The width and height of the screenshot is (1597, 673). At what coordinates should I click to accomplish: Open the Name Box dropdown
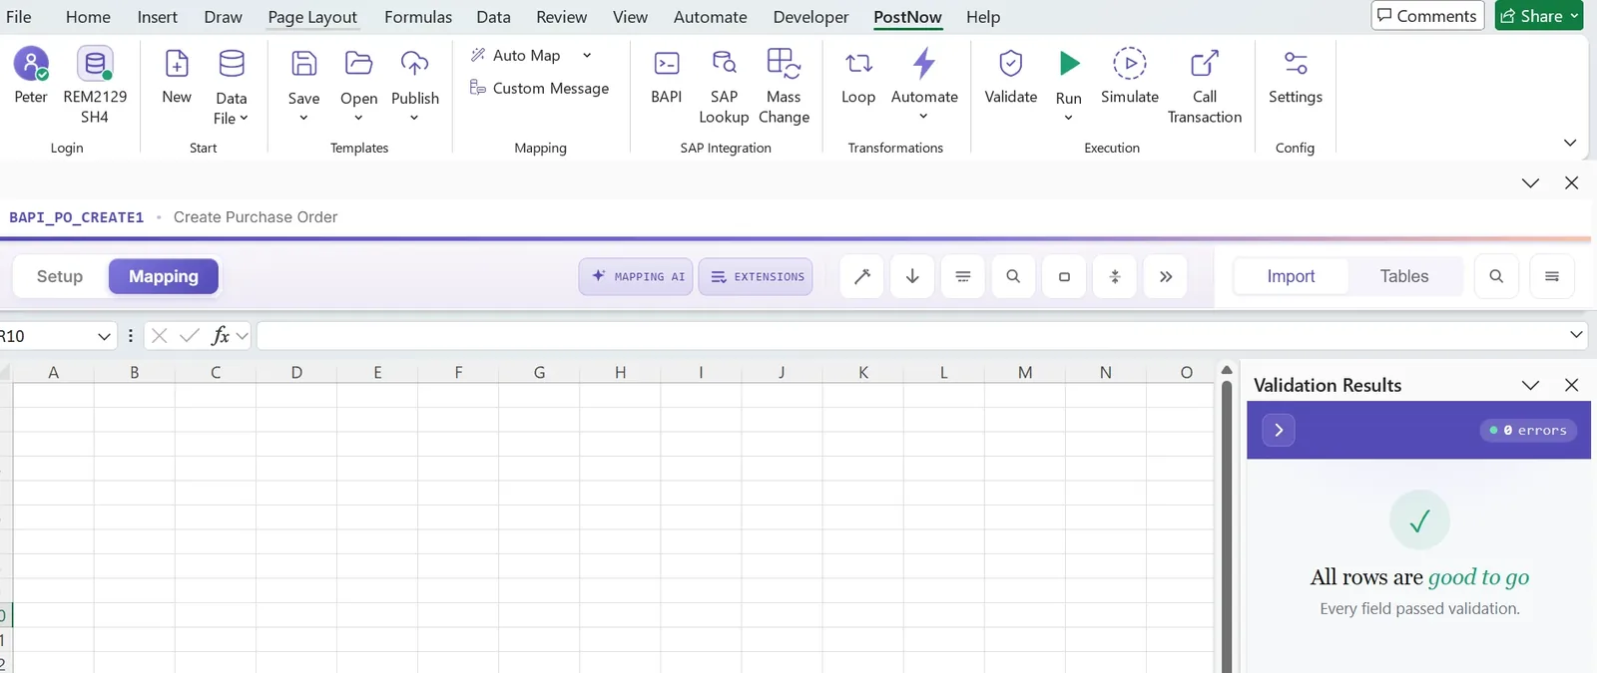(x=104, y=336)
